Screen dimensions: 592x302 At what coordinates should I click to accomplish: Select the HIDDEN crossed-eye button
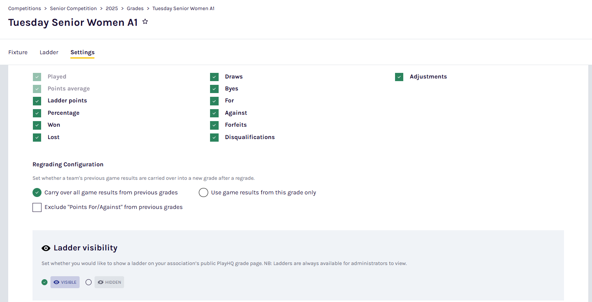coord(109,282)
